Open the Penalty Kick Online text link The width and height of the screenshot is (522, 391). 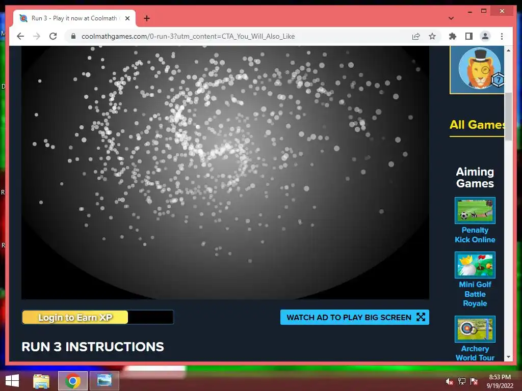click(x=475, y=235)
